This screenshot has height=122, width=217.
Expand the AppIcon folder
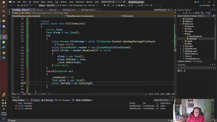[183, 26]
